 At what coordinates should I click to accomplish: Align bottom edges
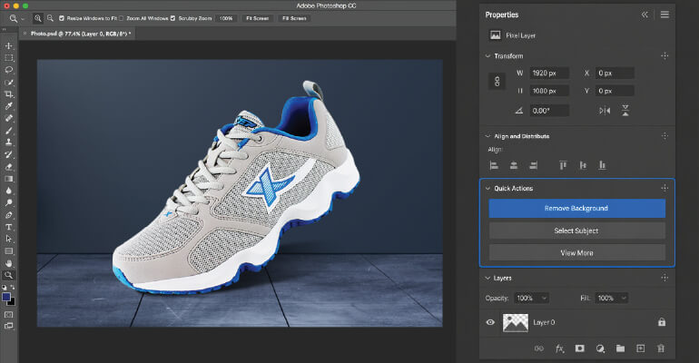(x=602, y=165)
